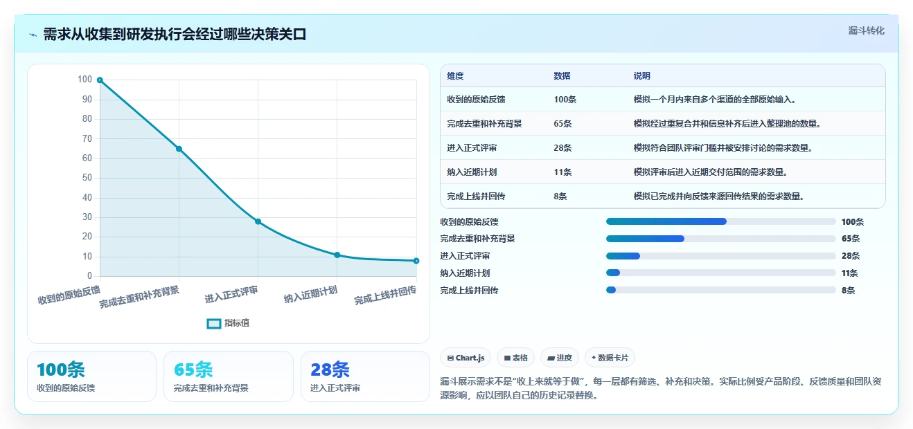This screenshot has height=429, width=913.
Task: Click the 表格 tag chip
Action: click(x=516, y=358)
